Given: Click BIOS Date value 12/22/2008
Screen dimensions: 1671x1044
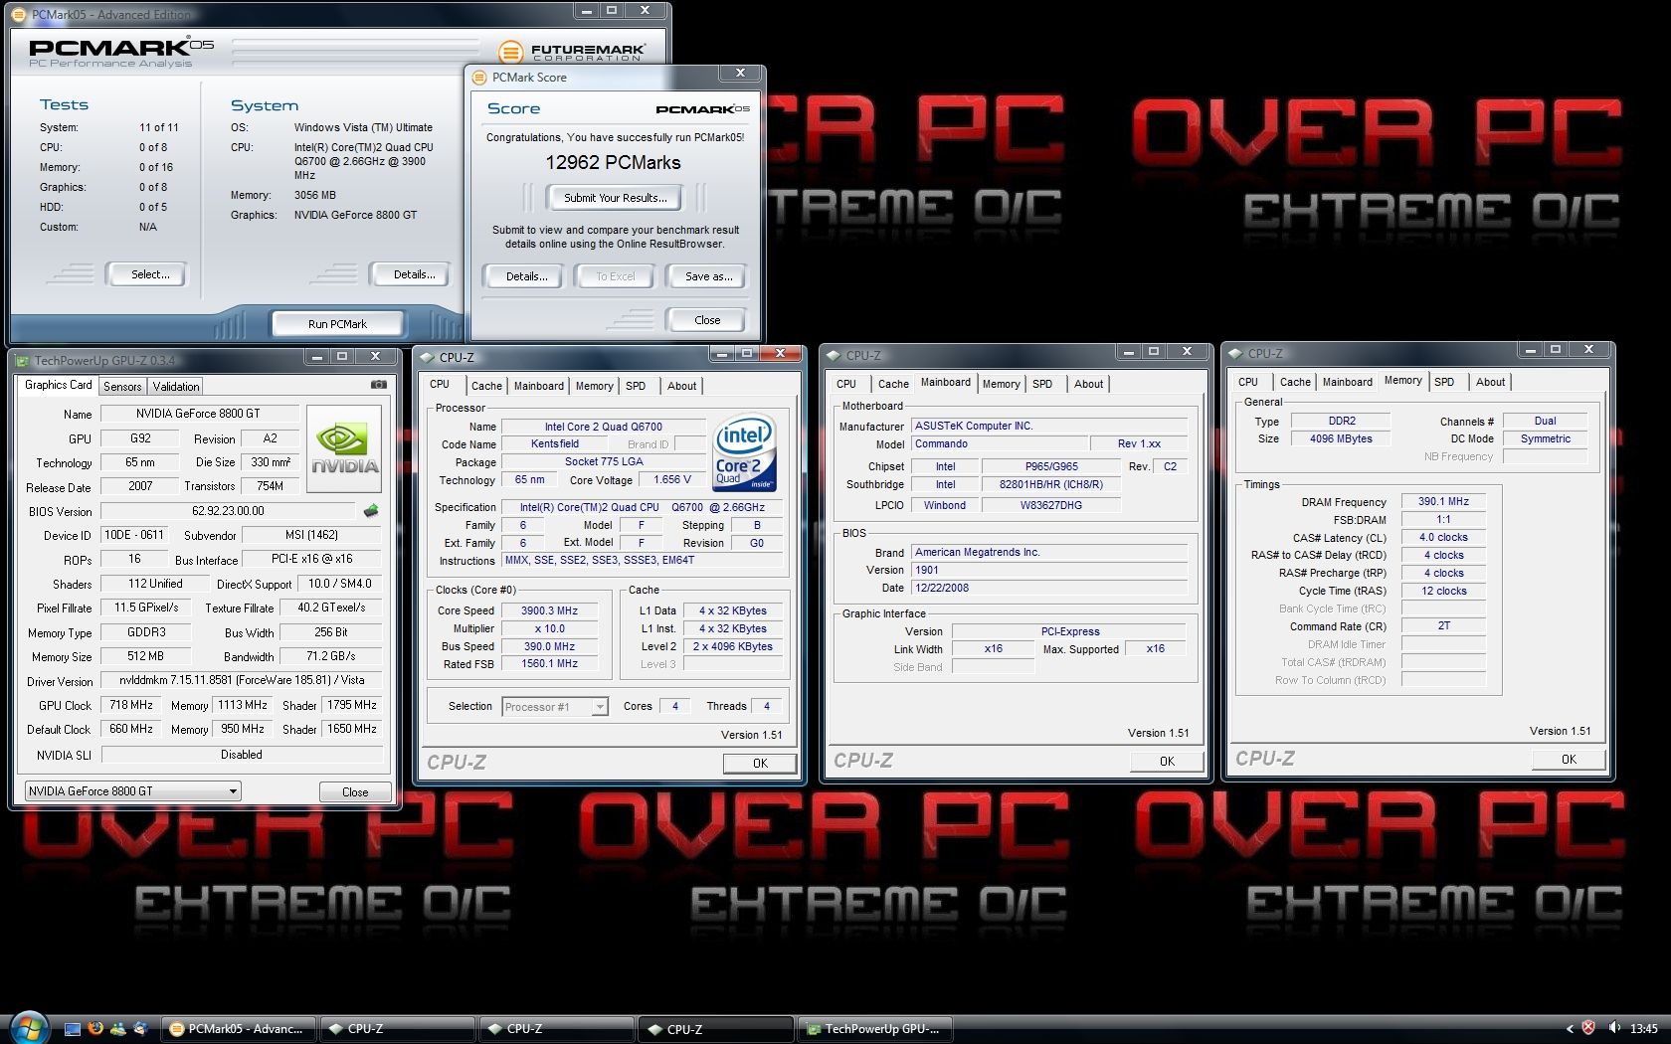Looking at the screenshot, I should pyautogui.click(x=1049, y=588).
